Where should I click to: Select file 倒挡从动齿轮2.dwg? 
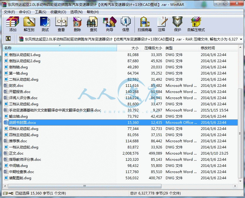[25, 61]
